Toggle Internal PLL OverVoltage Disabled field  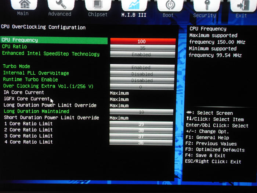point(142,74)
